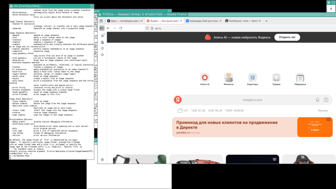336x189 pixels.
Task: Open the Финансы service icon
Action: (229, 78)
